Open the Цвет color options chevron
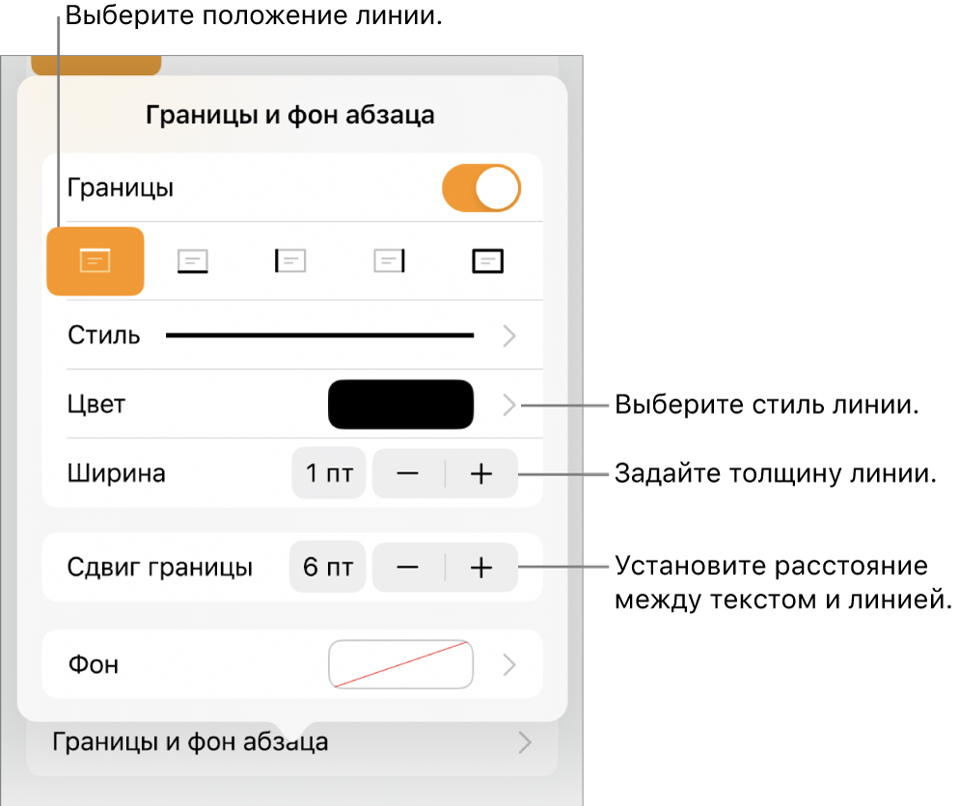Screen dimensions: 959x806 pyautogui.click(x=509, y=405)
